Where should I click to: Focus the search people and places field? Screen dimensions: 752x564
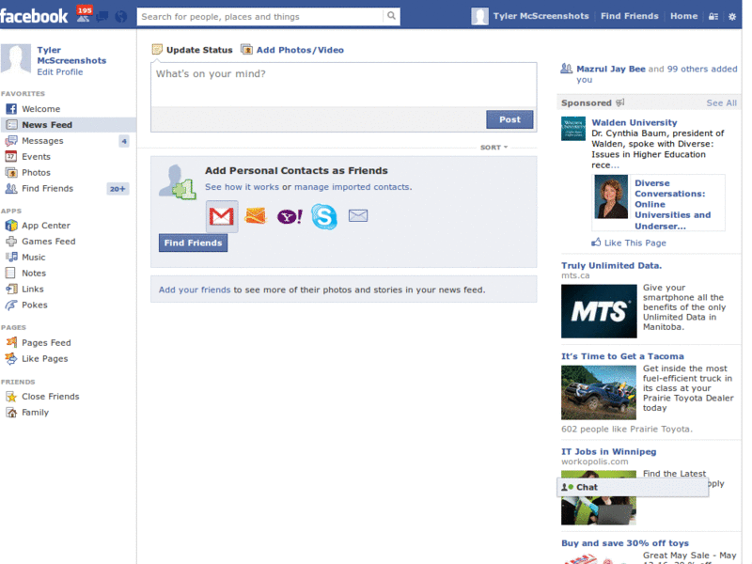260,16
